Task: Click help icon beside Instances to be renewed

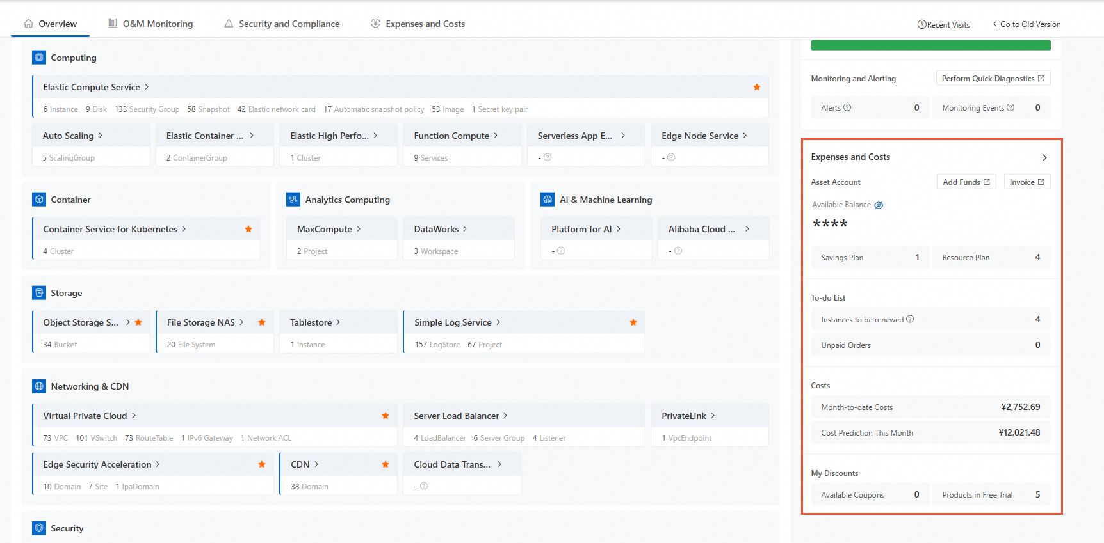Action: point(910,319)
